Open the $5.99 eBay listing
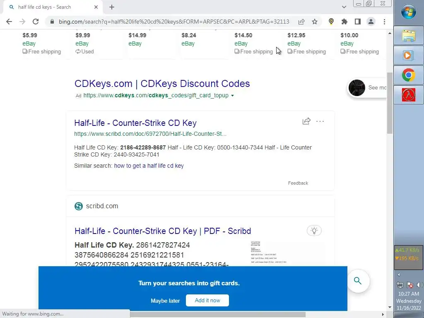Image resolution: width=424 pixels, height=318 pixels. 41,43
